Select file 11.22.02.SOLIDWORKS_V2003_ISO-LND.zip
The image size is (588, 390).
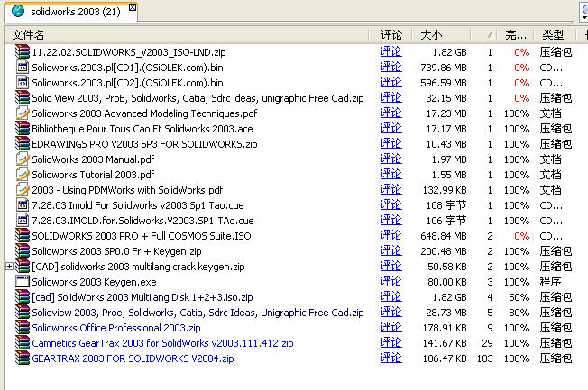tap(129, 52)
